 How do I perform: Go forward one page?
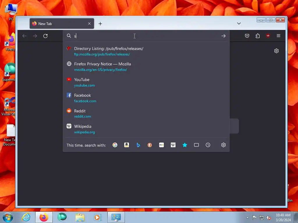(x=35, y=36)
